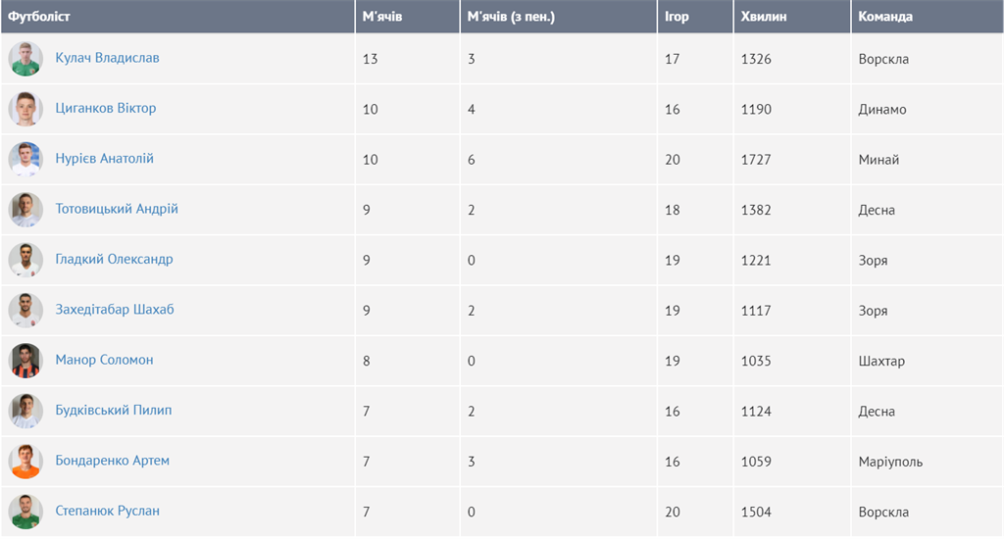The width and height of the screenshot is (1004, 539).
Task: Open Циганков Віктор player profile
Action: pos(106,108)
